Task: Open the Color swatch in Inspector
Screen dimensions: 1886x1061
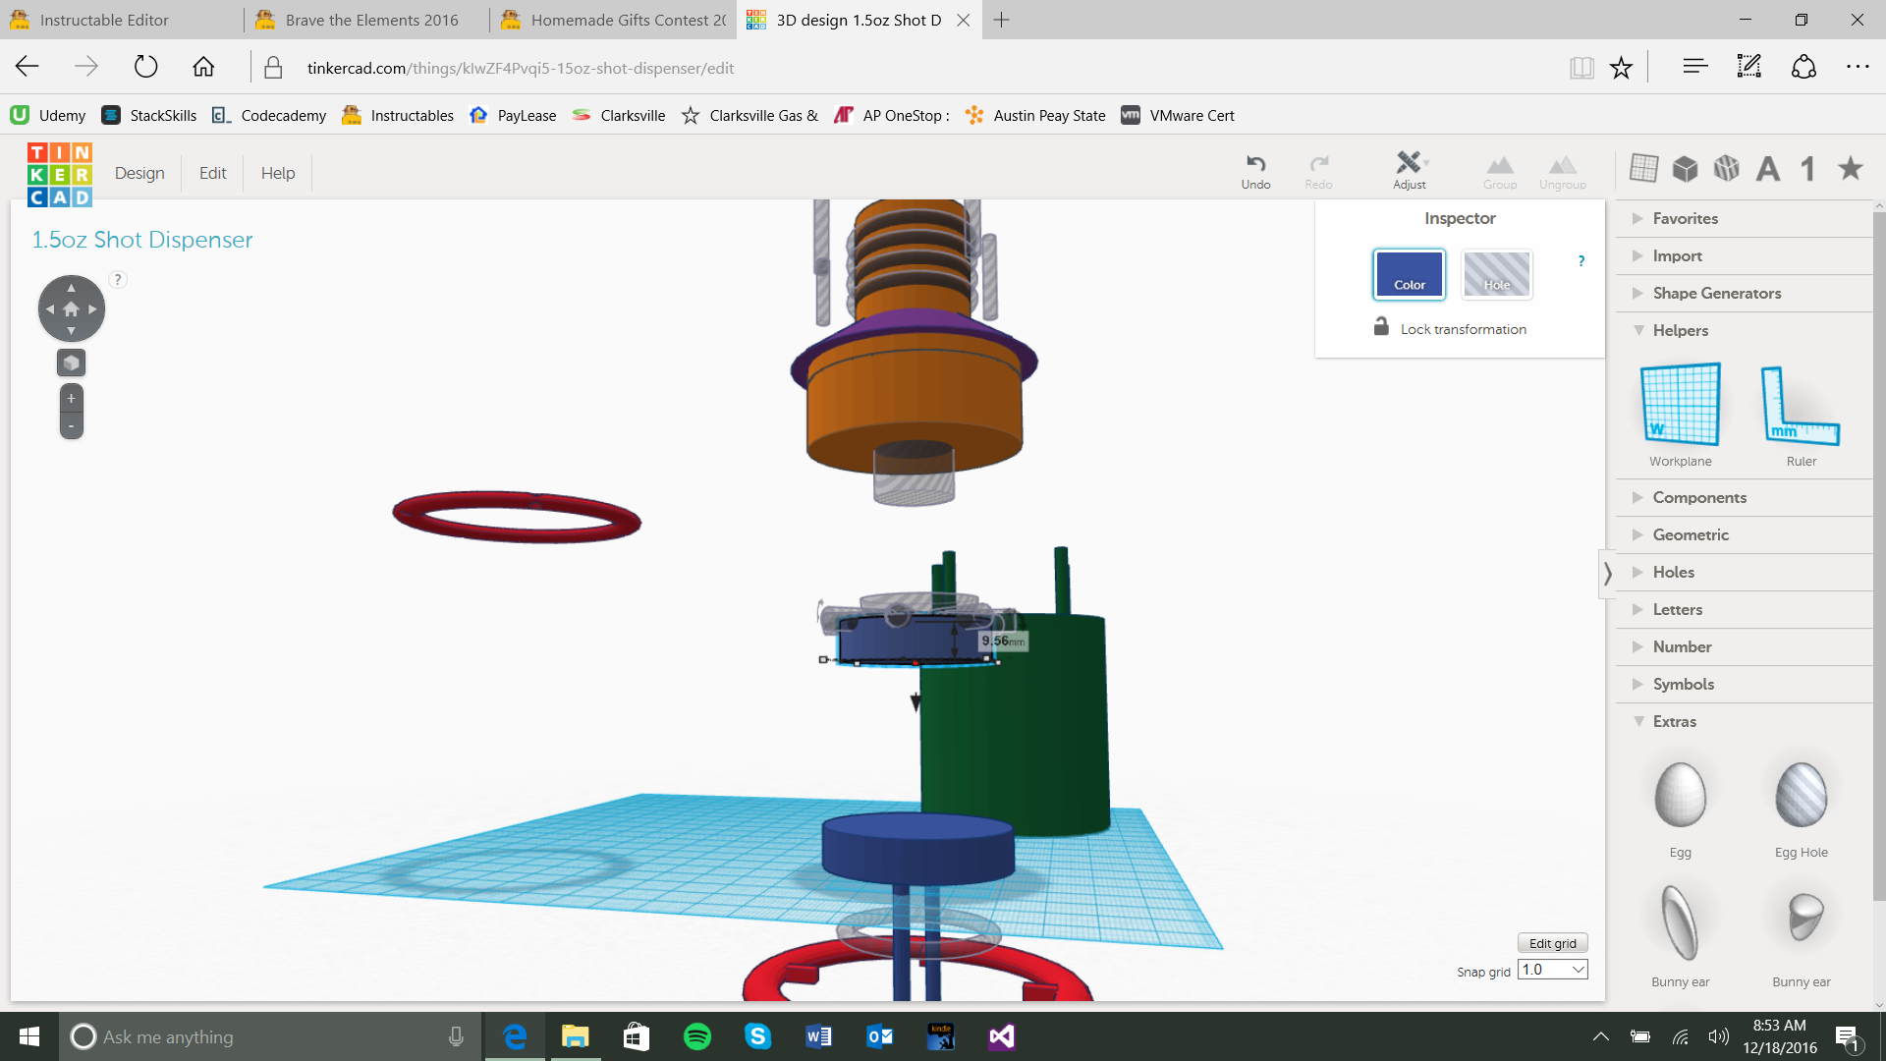Action: pos(1409,274)
